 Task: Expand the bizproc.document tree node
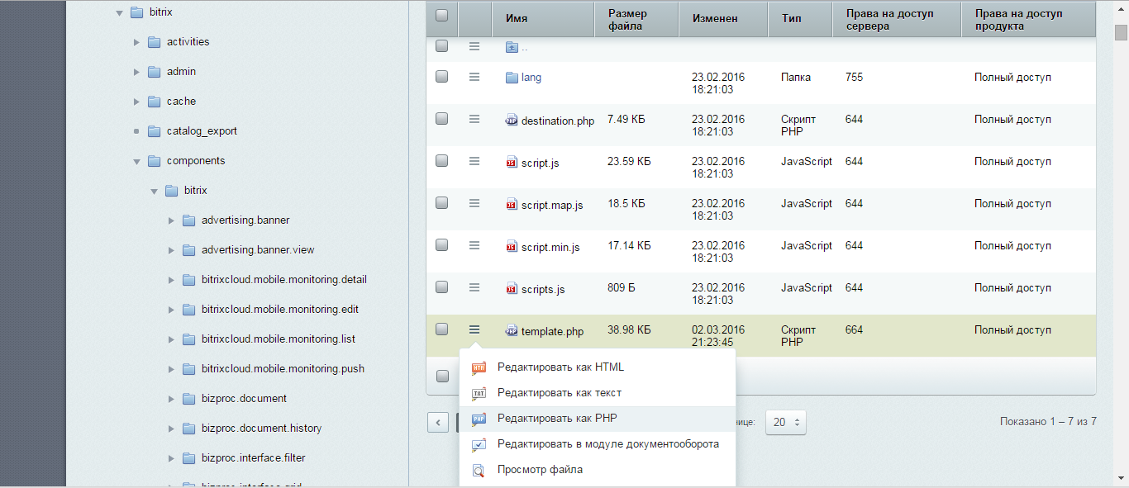coord(171,399)
